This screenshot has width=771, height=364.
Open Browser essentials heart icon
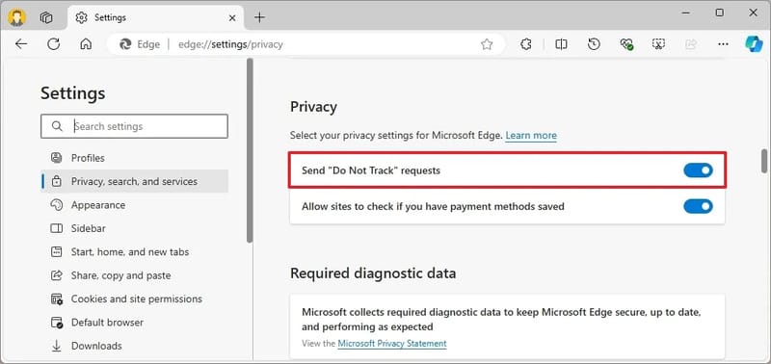pyautogui.click(x=625, y=44)
